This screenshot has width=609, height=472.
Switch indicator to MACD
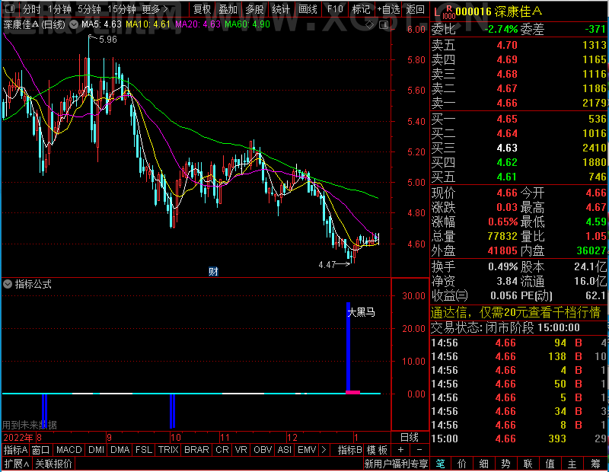(69, 450)
